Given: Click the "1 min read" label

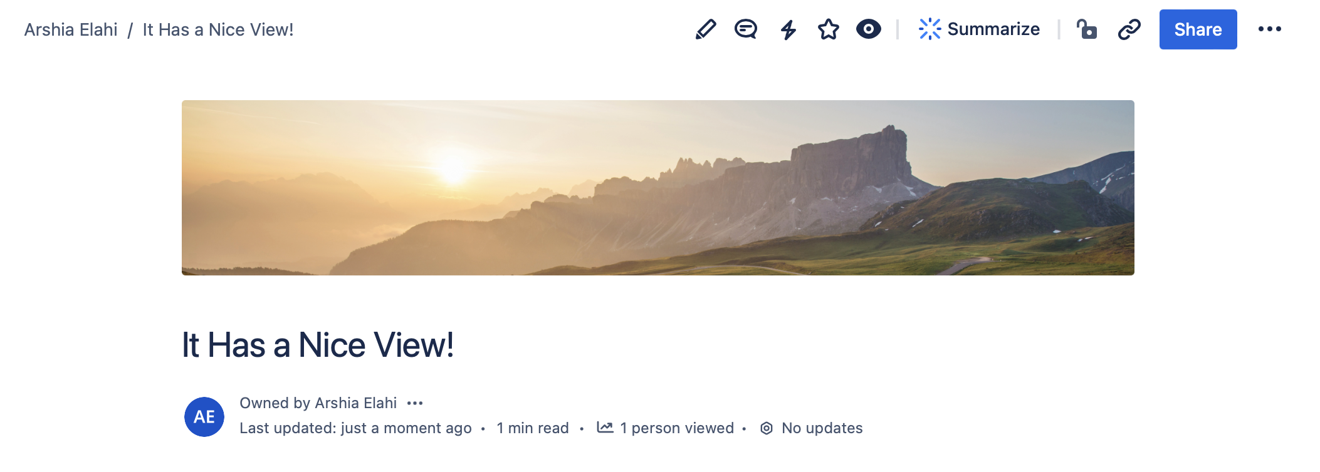Looking at the screenshot, I should 533,428.
